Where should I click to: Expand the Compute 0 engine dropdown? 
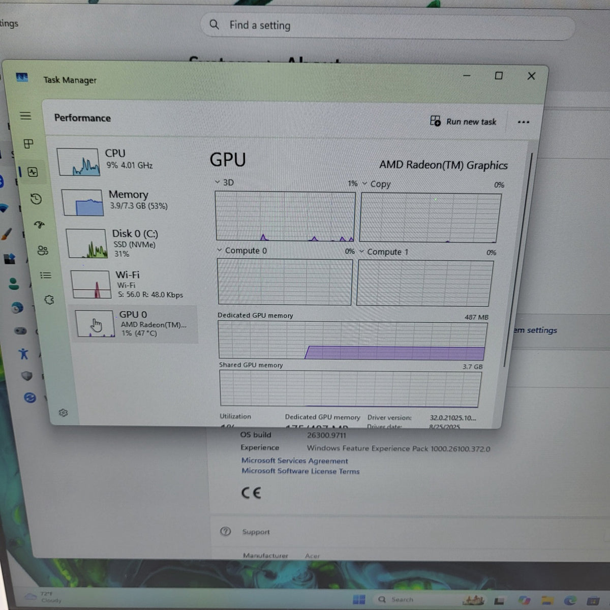(241, 251)
